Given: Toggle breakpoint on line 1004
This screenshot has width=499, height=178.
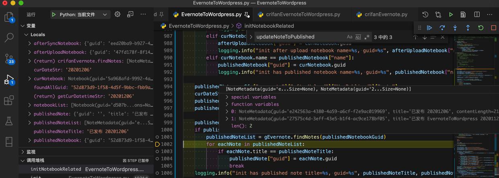Looking at the screenshot, I should (x=157, y=159).
